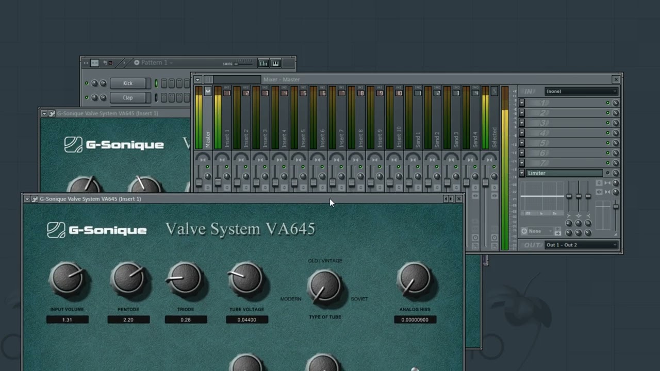Click the mixer parametric EQ graph

(x=541, y=198)
